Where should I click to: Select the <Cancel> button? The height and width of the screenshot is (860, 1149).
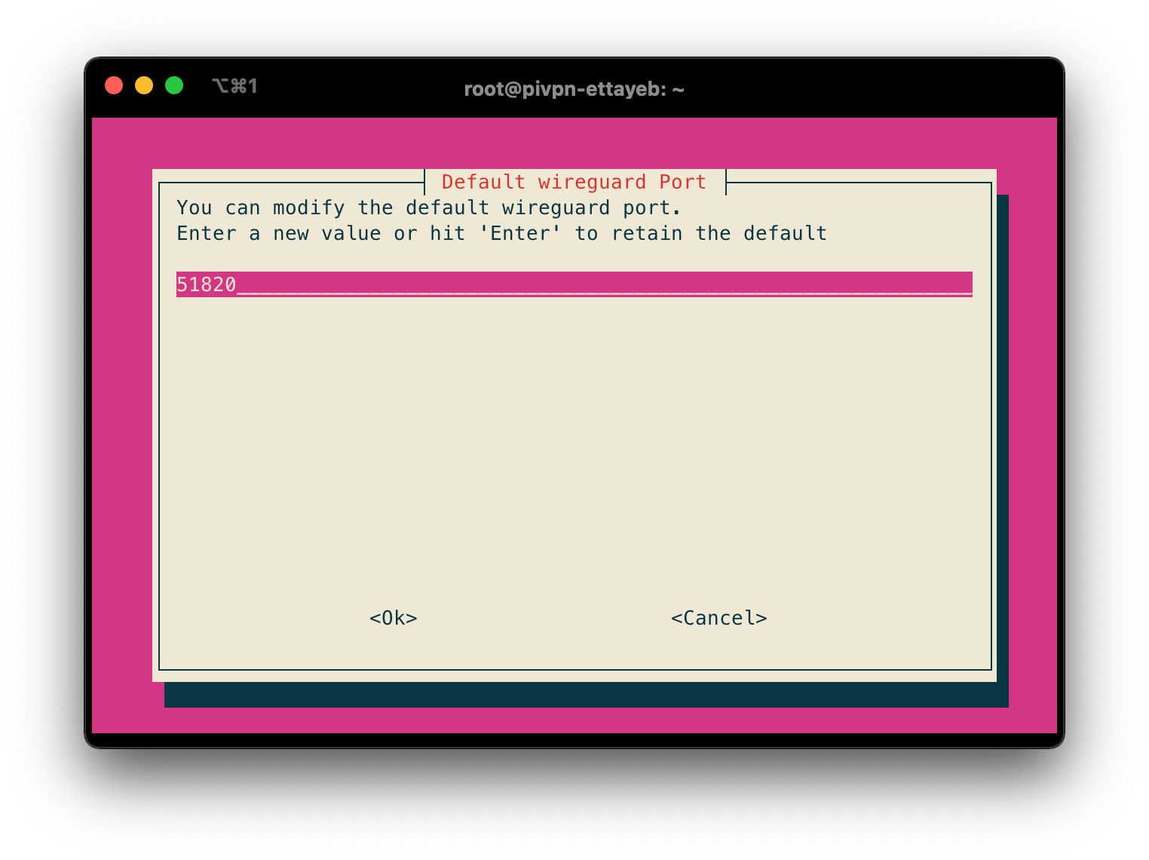click(719, 618)
